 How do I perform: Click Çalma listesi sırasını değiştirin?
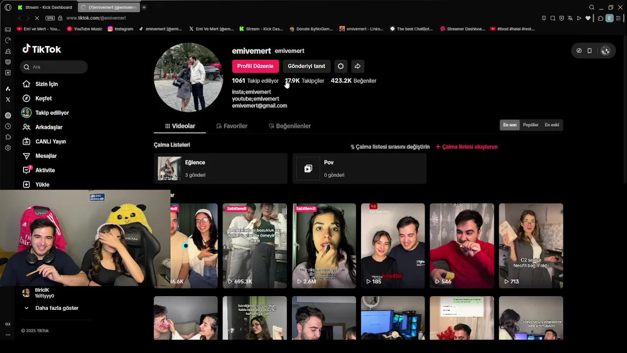(x=390, y=147)
